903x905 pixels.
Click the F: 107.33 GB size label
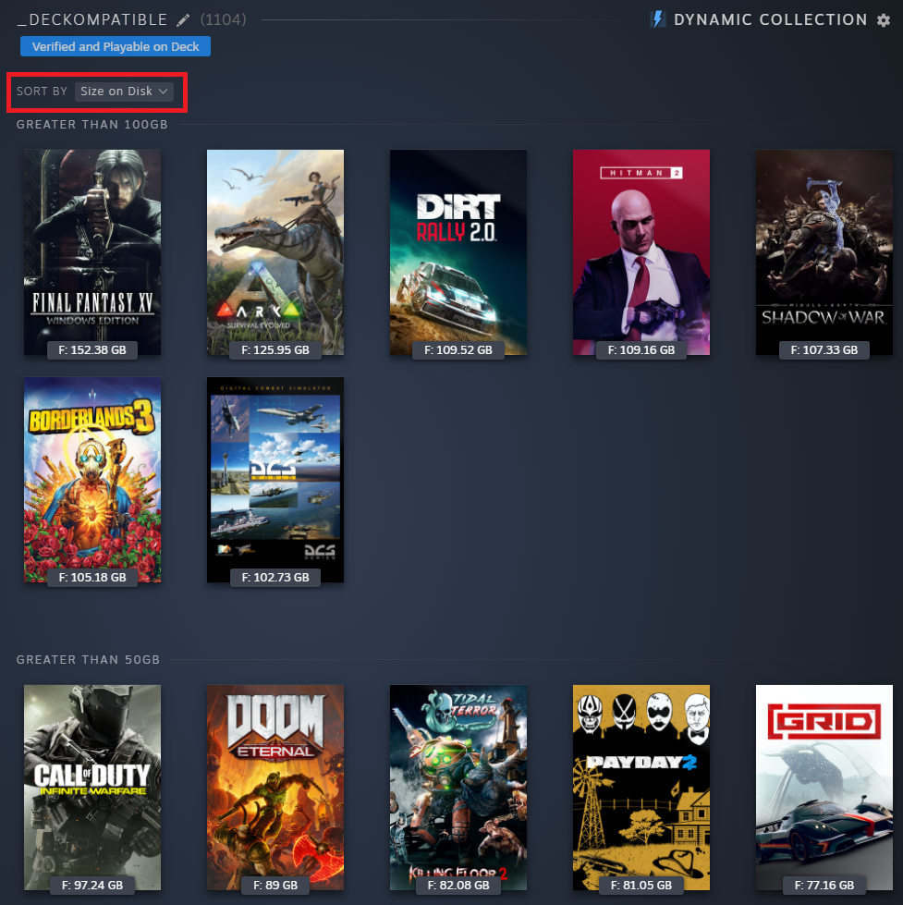point(824,349)
